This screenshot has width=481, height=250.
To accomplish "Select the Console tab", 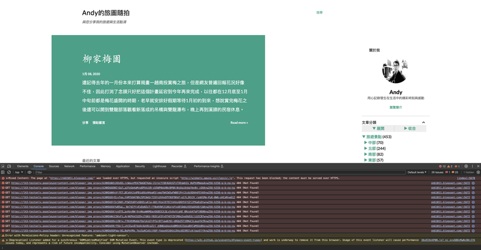I will [x=39, y=166].
